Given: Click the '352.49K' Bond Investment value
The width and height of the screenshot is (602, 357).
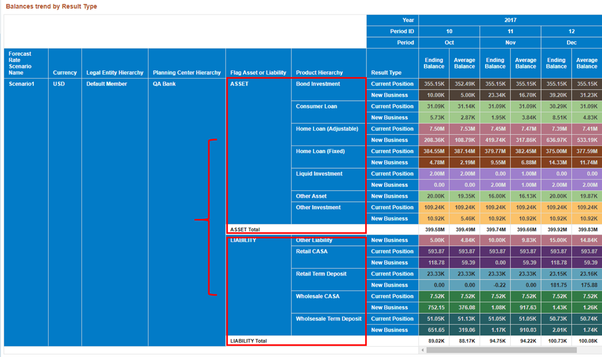Looking at the screenshot, I should pyautogui.click(x=465, y=84).
